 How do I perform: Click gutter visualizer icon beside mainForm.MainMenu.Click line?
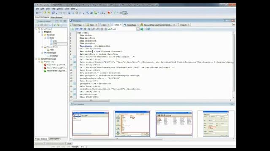pyautogui.click(x=74, y=57)
